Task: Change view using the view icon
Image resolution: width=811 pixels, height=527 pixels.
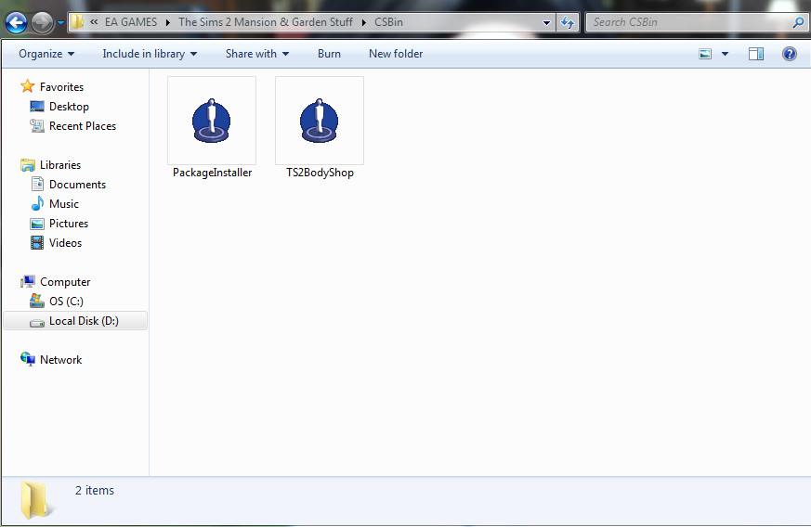Action: point(705,54)
